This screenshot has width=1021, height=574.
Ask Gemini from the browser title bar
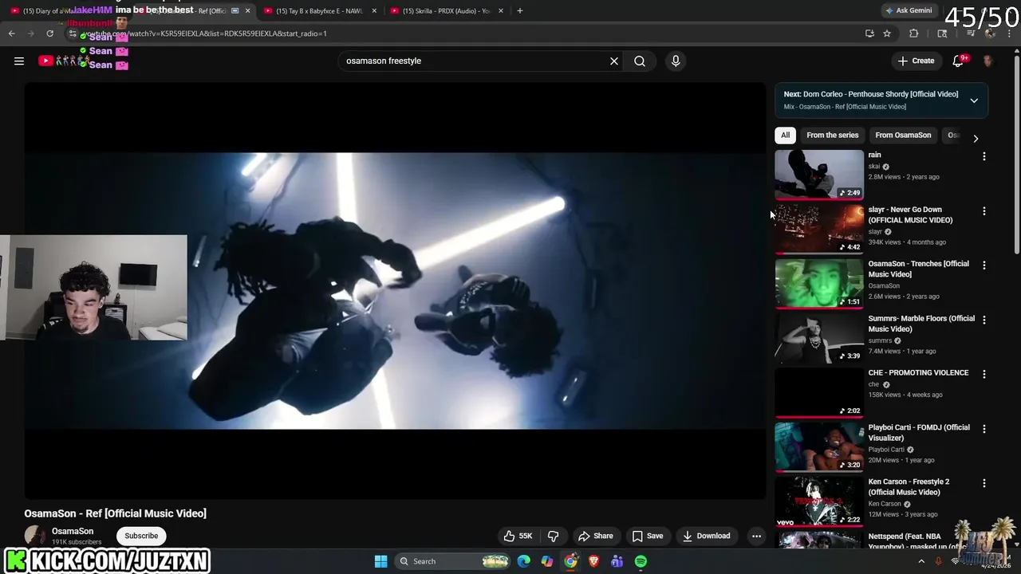(x=909, y=10)
